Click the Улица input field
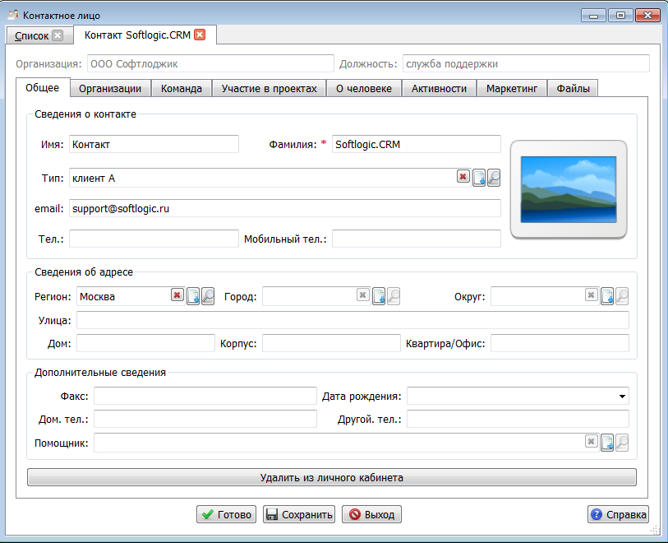The width and height of the screenshot is (668, 543). (352, 320)
